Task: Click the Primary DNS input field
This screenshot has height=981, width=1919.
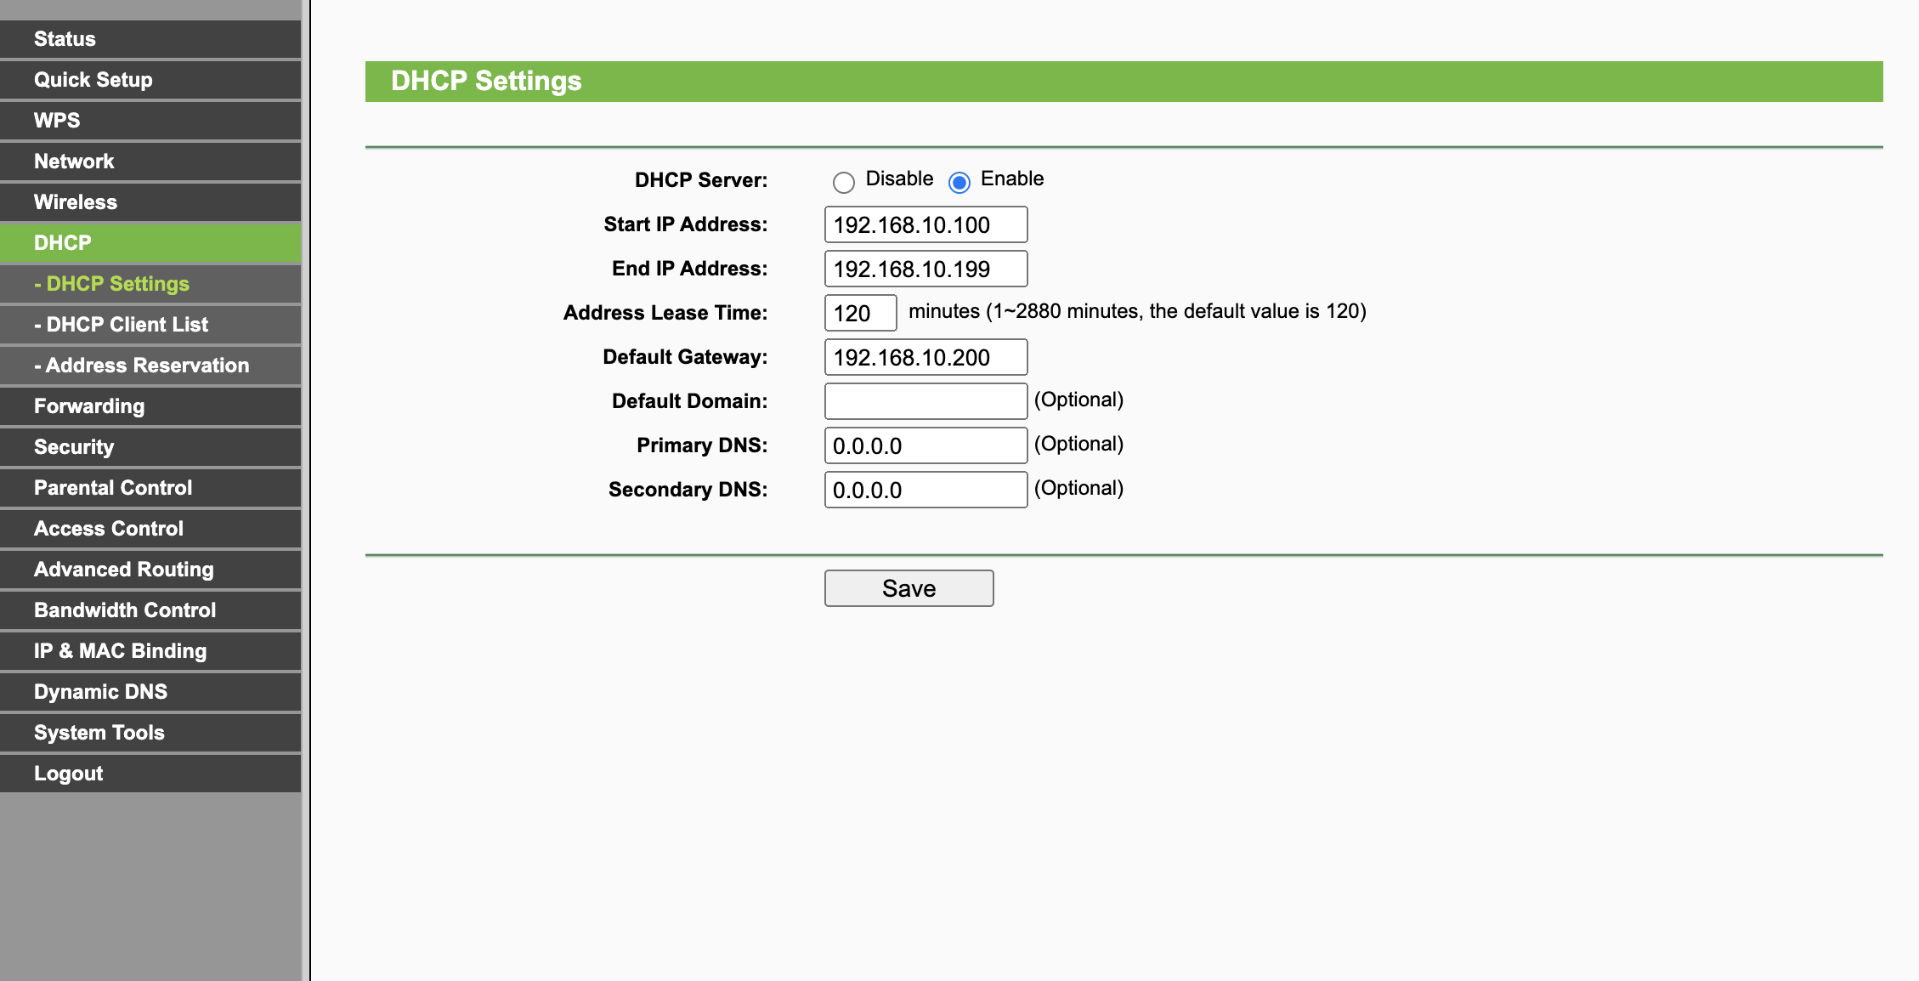Action: point(926,445)
